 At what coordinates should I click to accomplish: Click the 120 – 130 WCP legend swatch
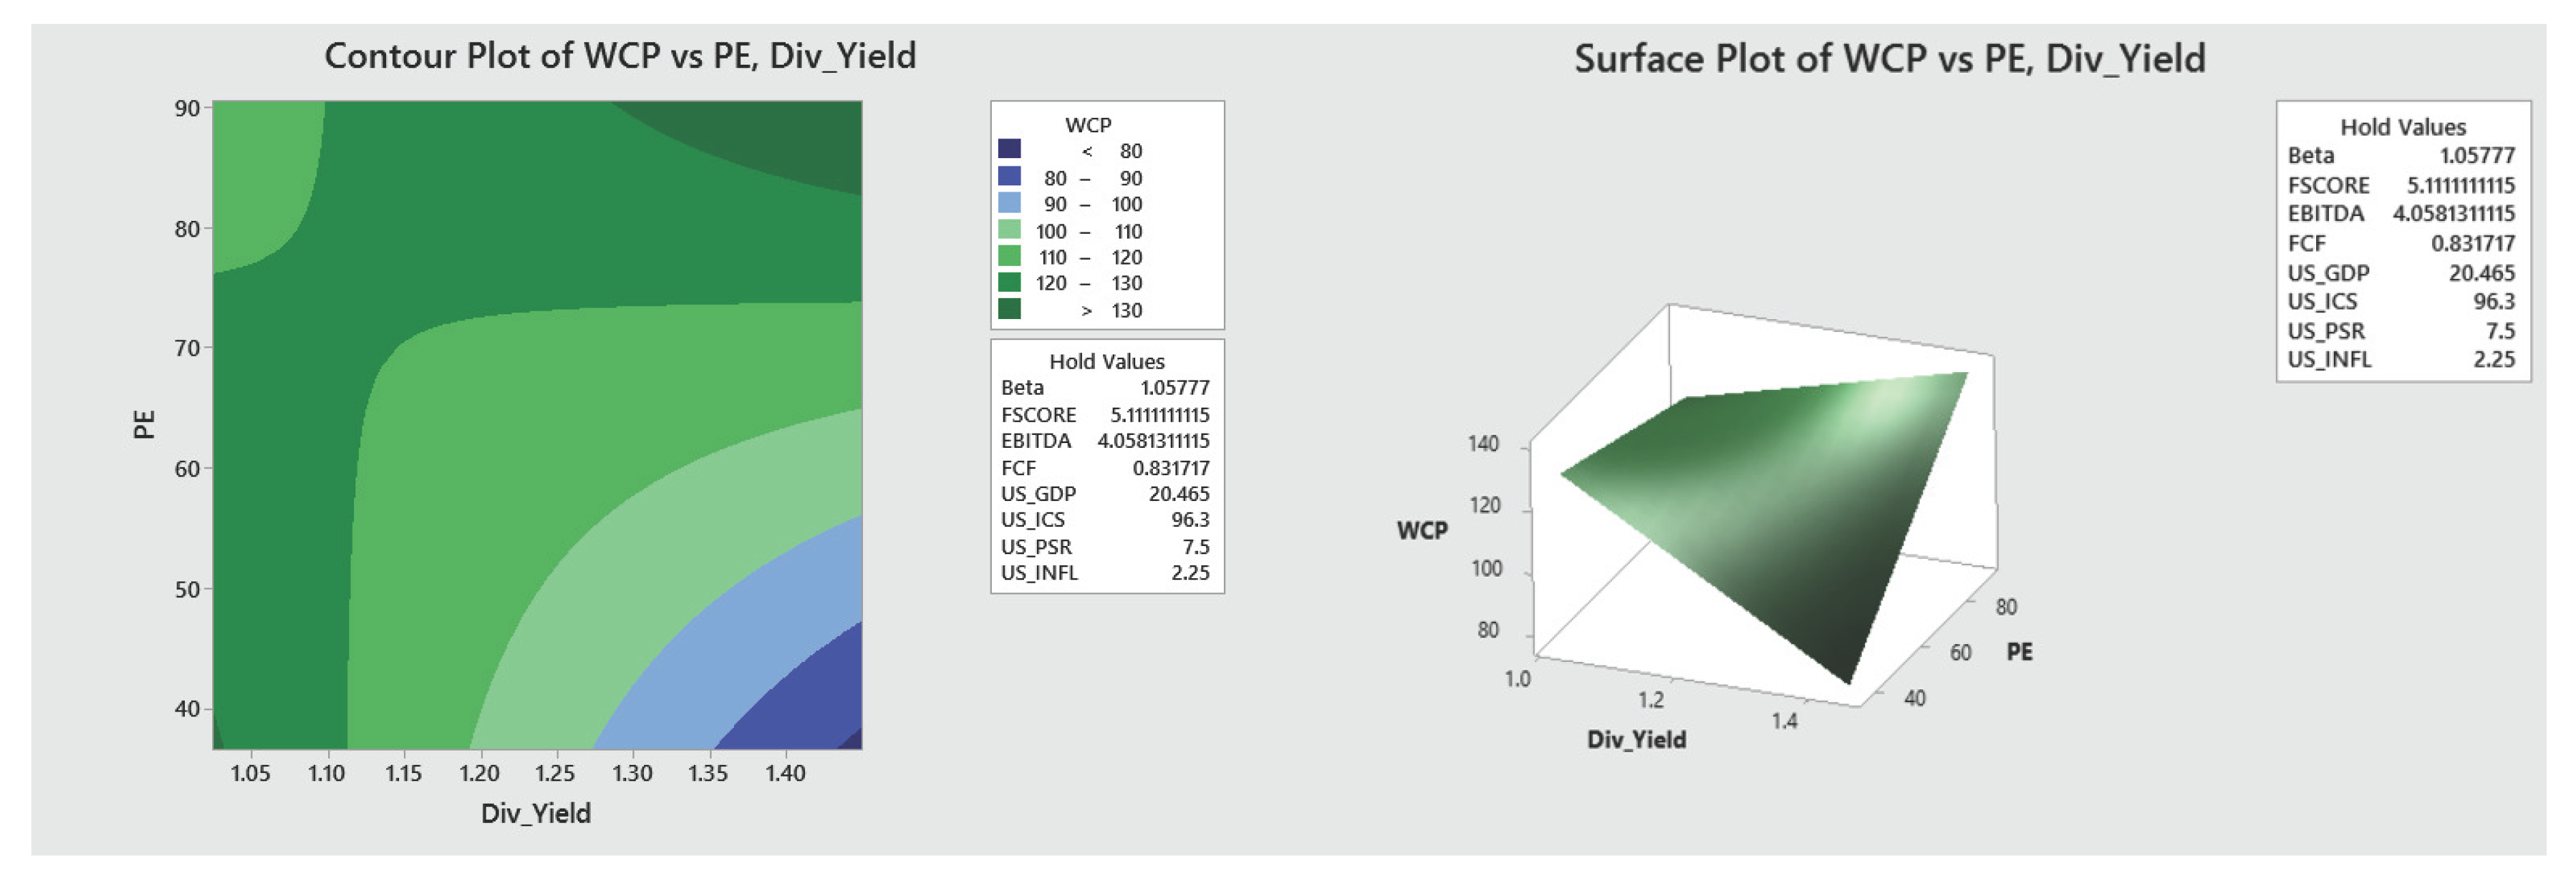click(1009, 282)
